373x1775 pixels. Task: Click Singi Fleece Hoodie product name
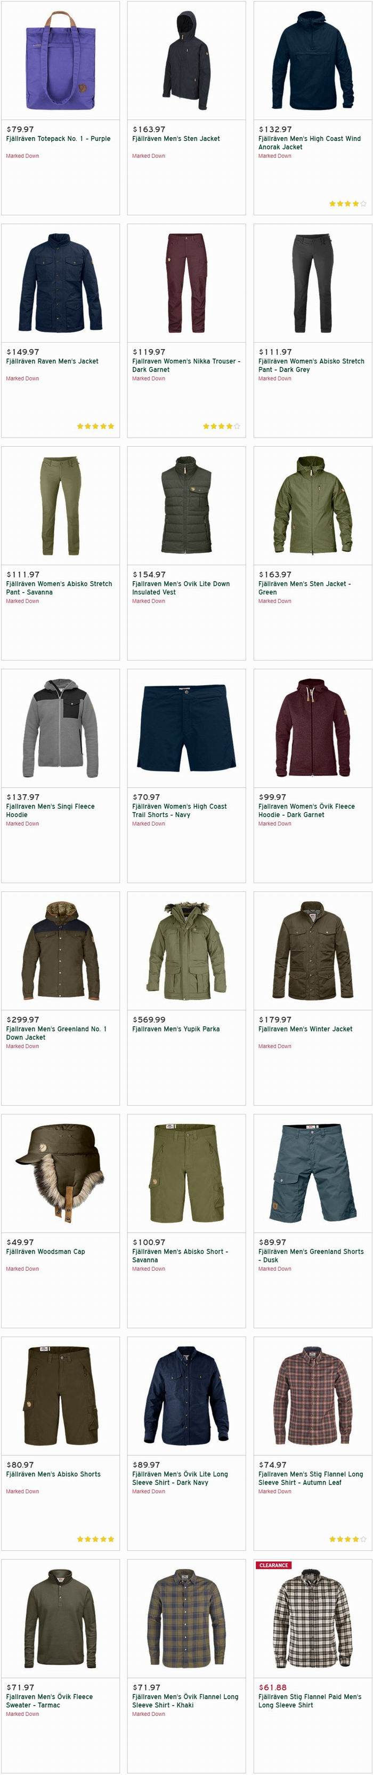point(50,810)
